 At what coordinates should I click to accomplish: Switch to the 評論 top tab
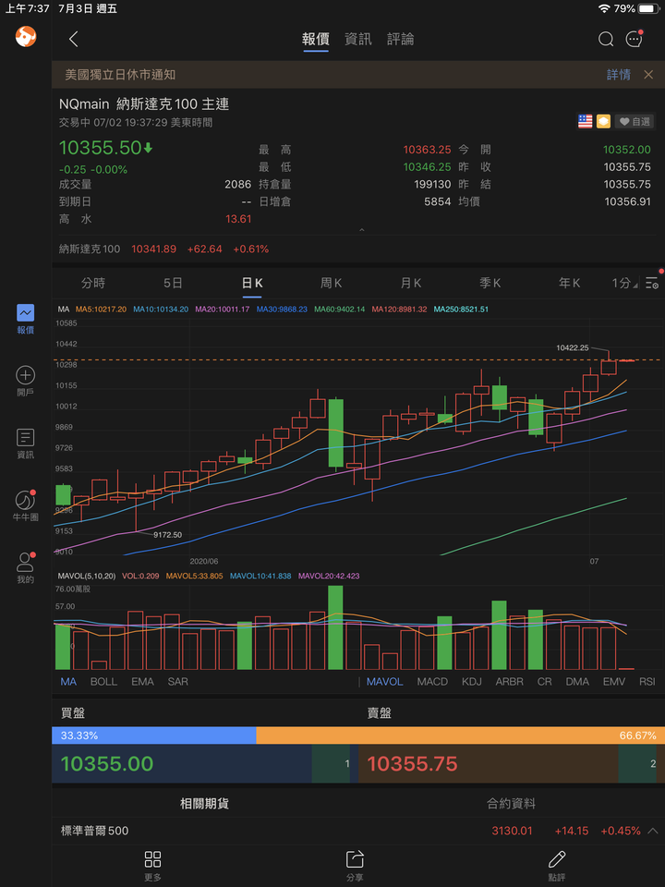pyautogui.click(x=400, y=39)
